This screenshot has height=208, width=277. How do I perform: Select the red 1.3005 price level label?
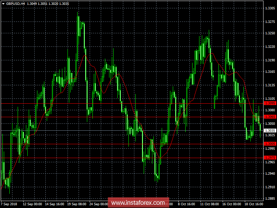point(270,144)
